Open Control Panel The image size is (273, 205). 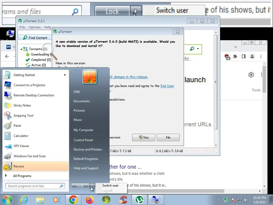[83, 140]
